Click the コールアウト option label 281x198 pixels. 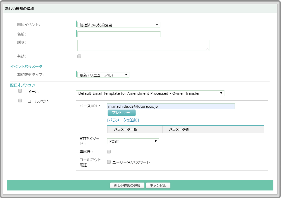click(38, 101)
